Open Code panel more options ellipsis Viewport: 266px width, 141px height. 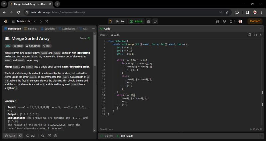tap(261, 29)
